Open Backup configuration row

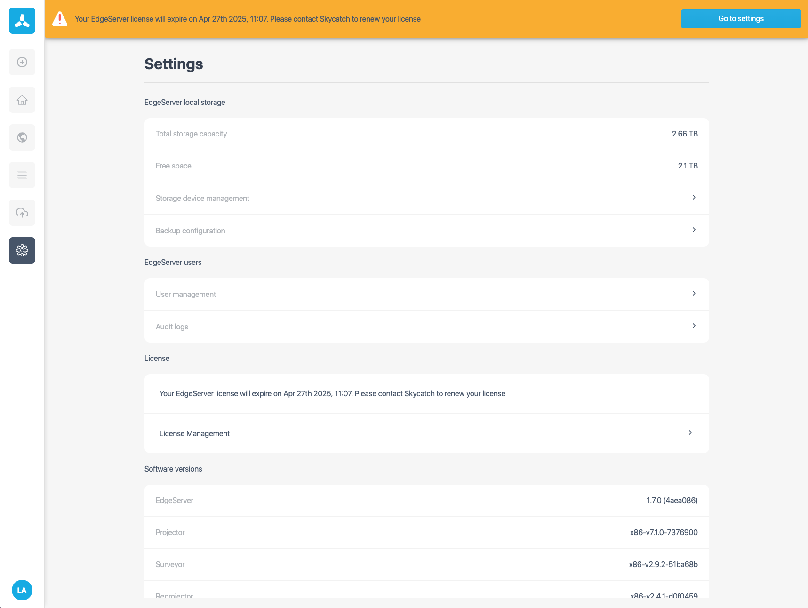pyautogui.click(x=427, y=231)
